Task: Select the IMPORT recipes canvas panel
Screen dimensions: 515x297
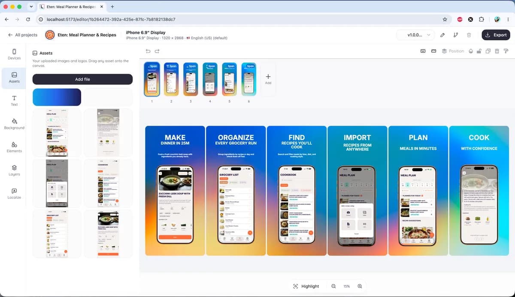Action: click(x=357, y=191)
